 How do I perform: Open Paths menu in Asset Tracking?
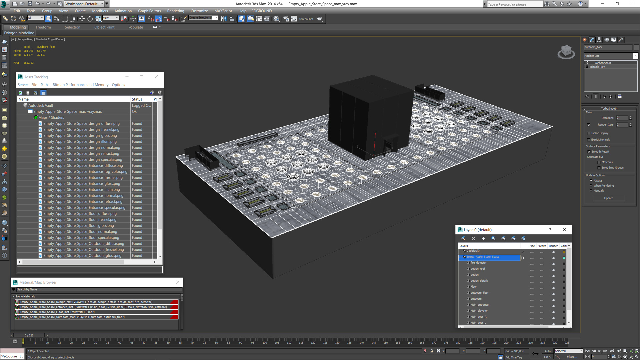pyautogui.click(x=45, y=85)
